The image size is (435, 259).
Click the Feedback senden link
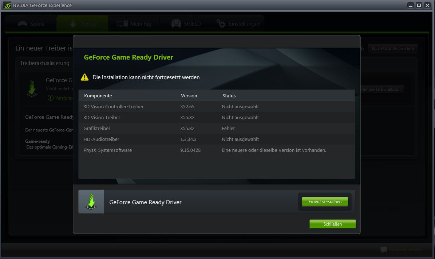click(405, 250)
